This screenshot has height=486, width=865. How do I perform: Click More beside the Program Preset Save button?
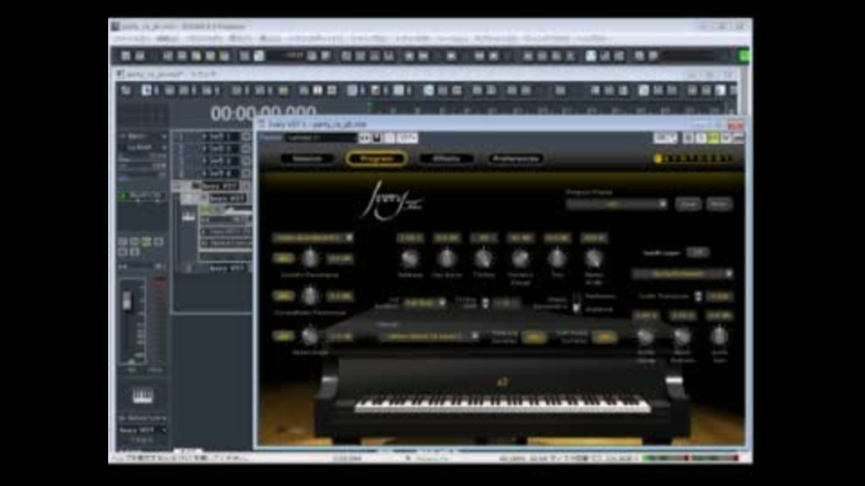[719, 204]
